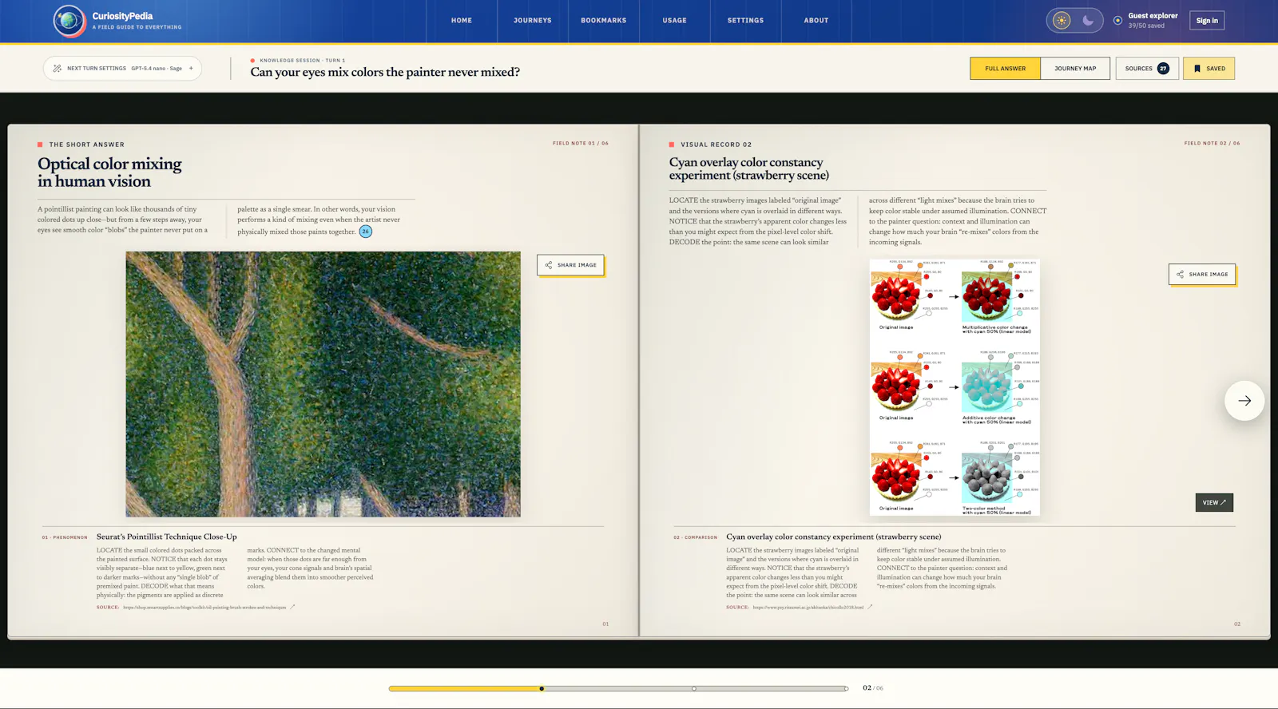
Task: Open smartartsupplies source link
Action: [x=204, y=608]
